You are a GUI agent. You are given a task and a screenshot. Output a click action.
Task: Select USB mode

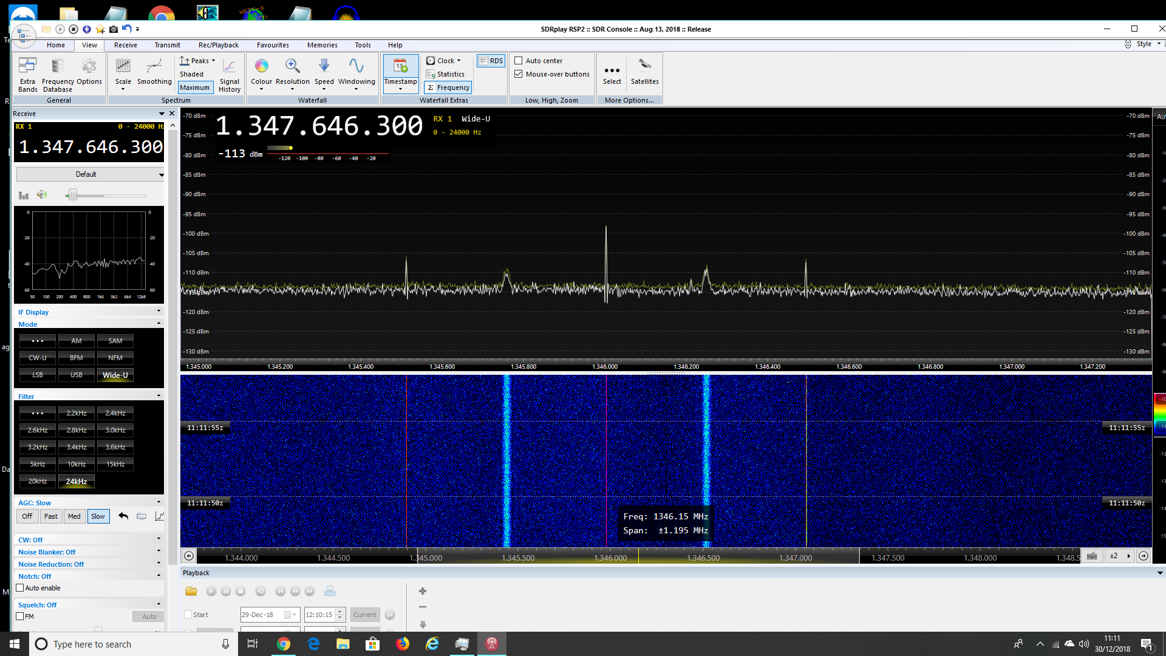pos(77,375)
